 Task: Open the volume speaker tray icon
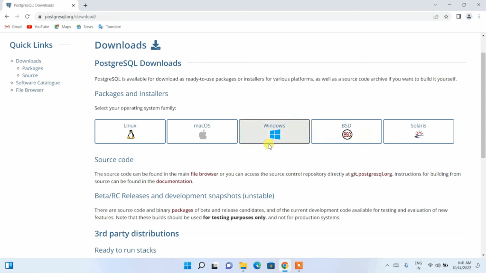[x=438, y=265]
